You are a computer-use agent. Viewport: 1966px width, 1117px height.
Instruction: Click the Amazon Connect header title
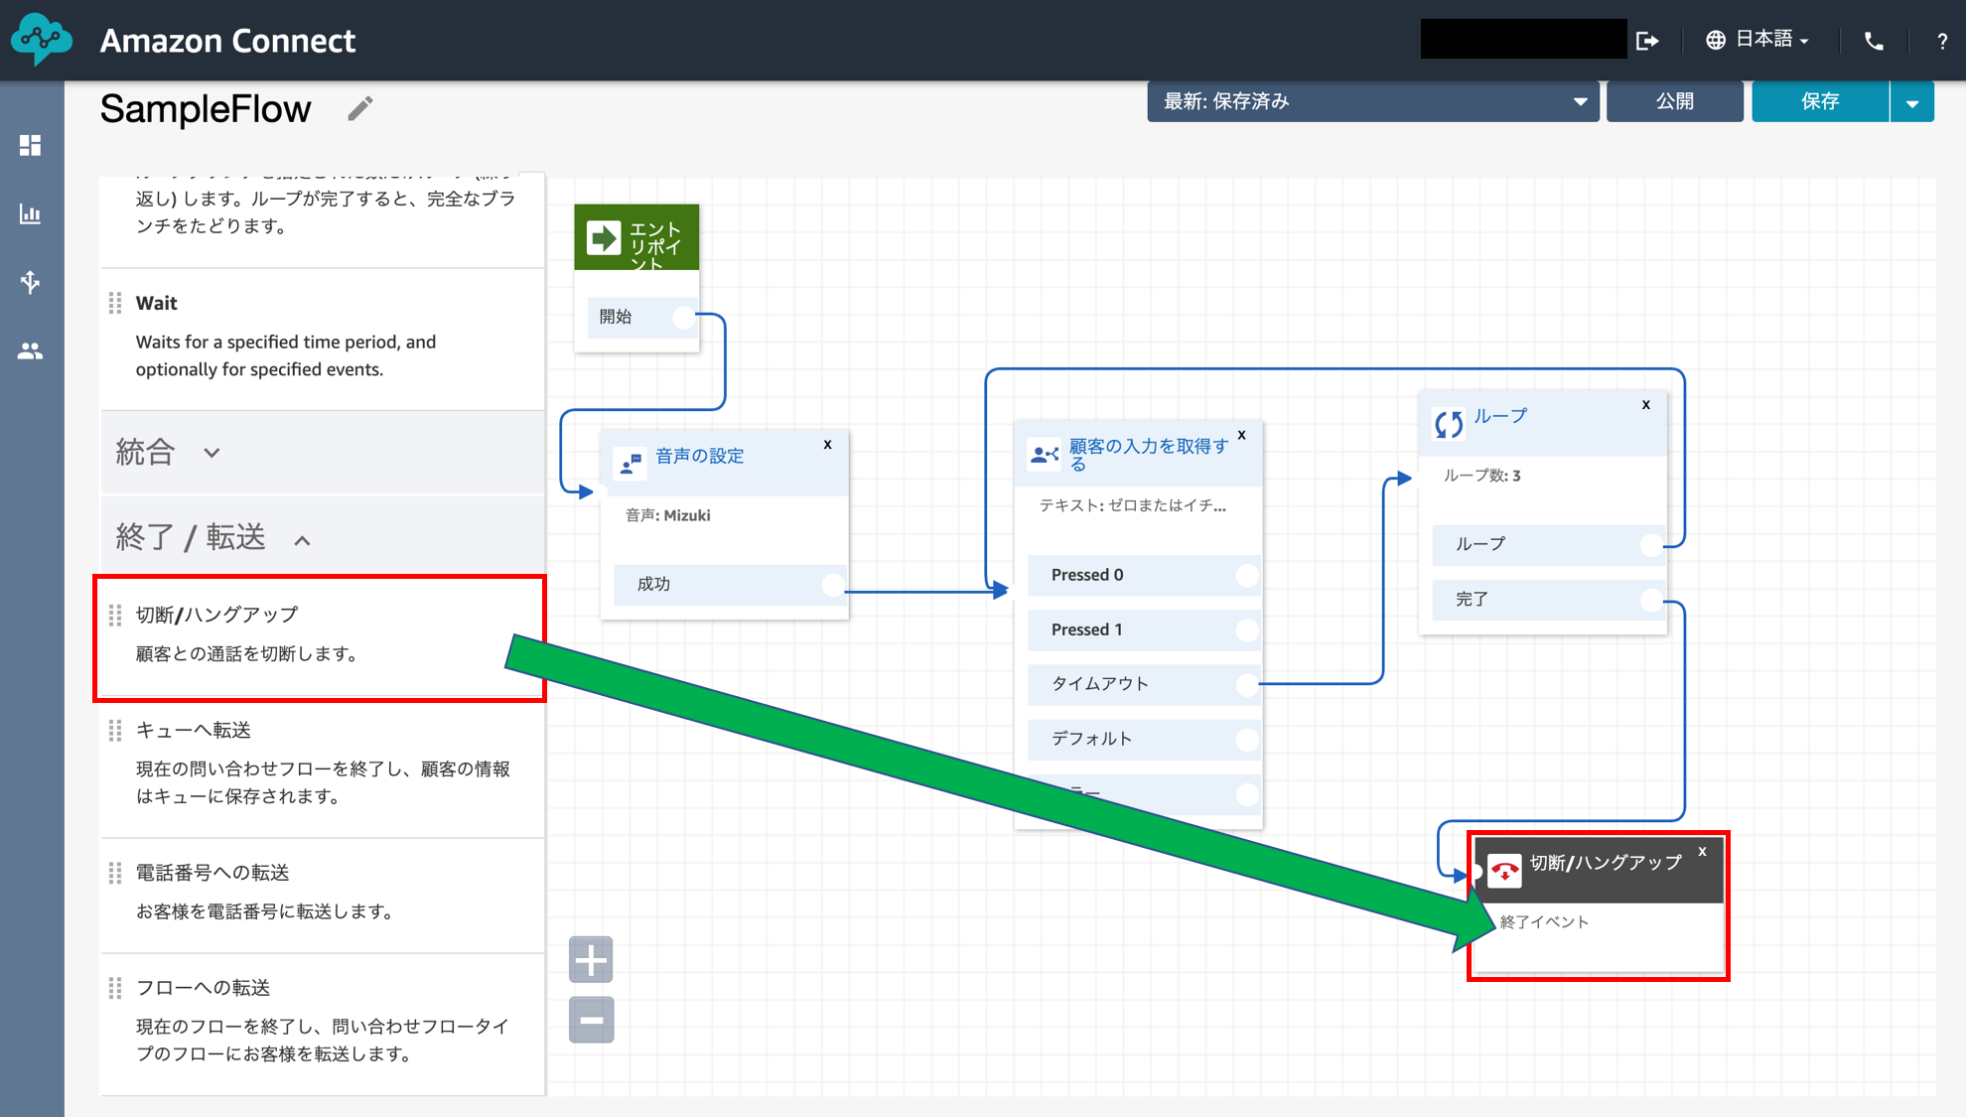tap(227, 41)
